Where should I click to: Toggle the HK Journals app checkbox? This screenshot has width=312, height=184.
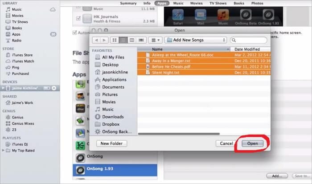coord(78,19)
